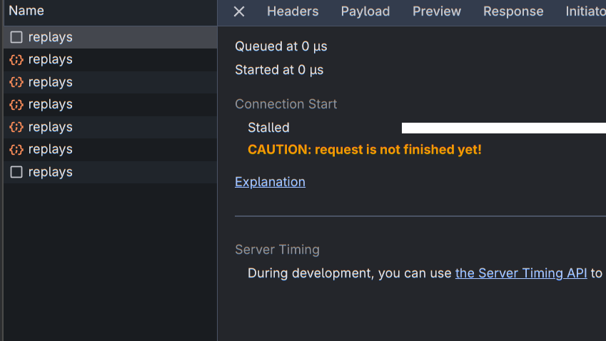Screen dimensions: 606x341
Task: Switch to the Headers tab
Action: click(x=293, y=11)
